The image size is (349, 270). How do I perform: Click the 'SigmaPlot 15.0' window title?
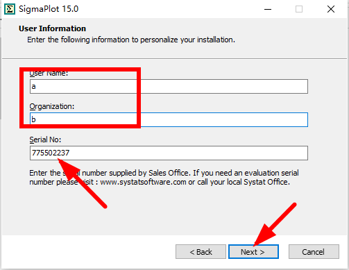pos(49,9)
